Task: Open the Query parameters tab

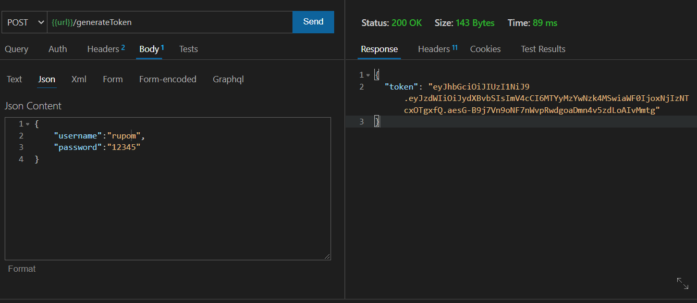Action: 16,48
